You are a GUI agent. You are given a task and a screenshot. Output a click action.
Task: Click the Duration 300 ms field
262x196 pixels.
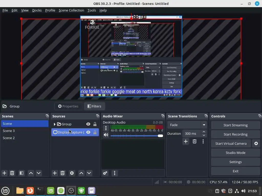click(x=192, y=133)
